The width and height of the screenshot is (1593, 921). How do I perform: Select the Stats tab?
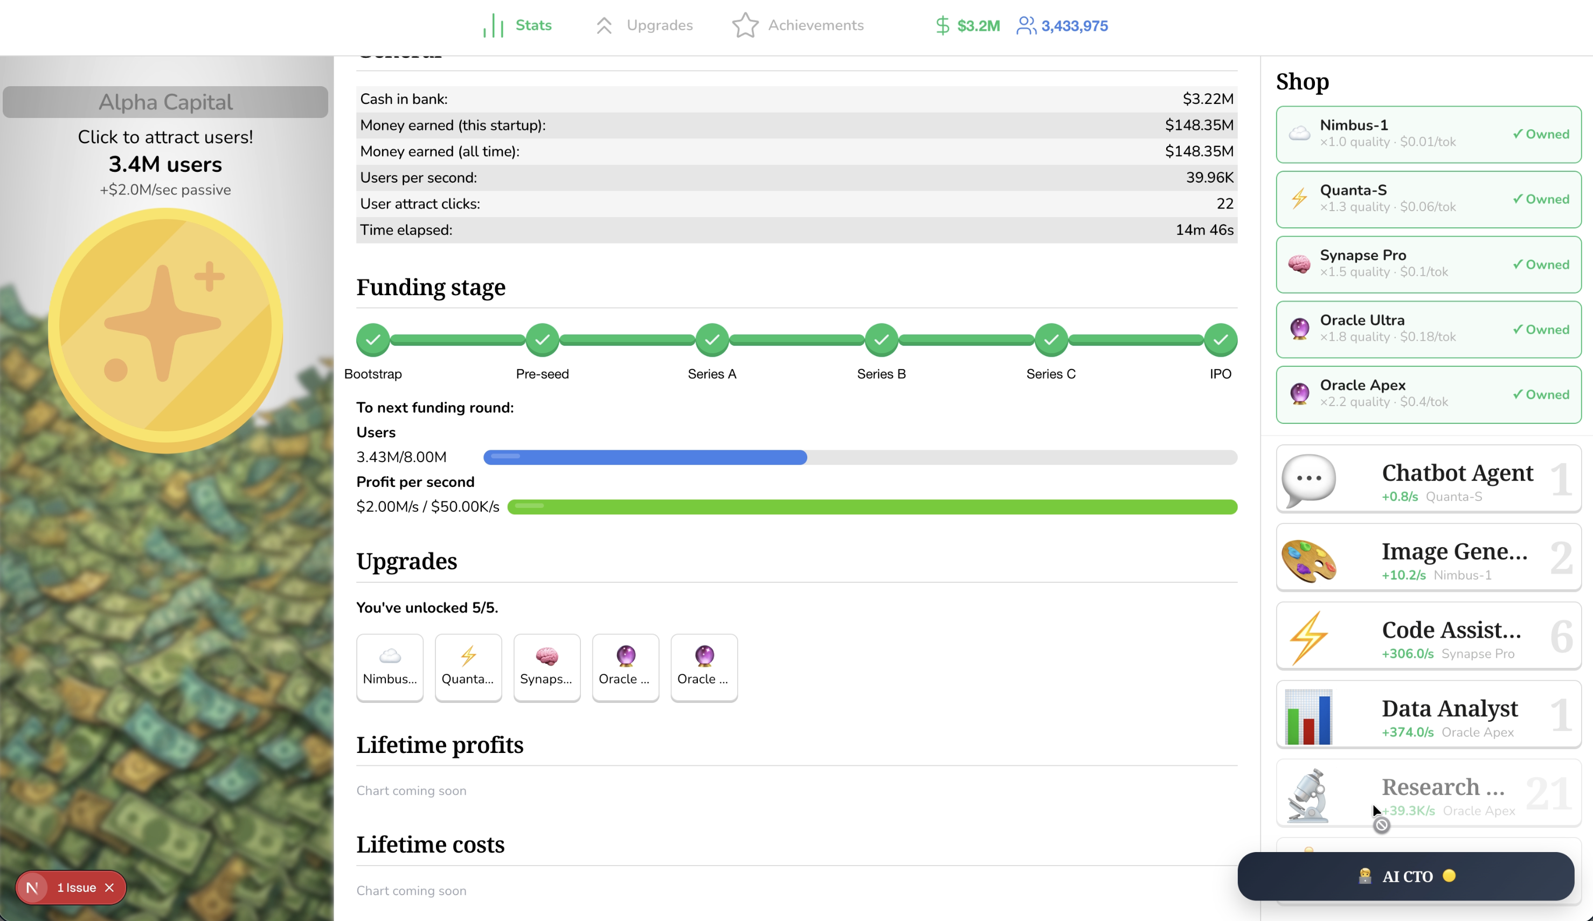coord(517,25)
